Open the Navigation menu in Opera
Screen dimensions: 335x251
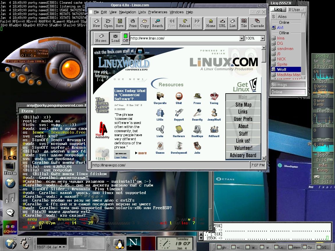[128, 12]
